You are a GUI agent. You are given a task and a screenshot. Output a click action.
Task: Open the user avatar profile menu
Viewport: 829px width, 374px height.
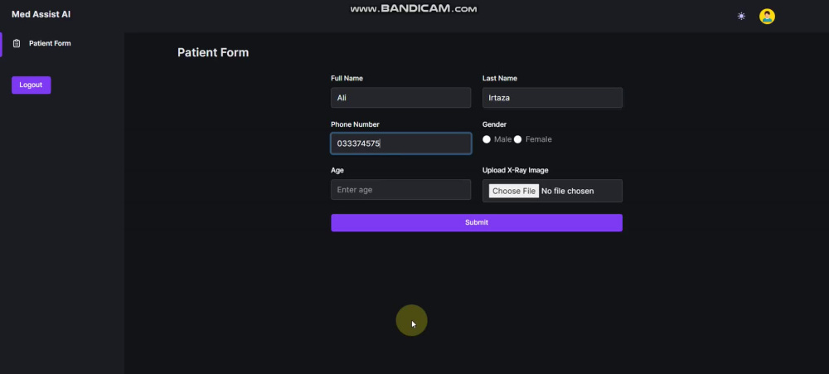(x=767, y=17)
